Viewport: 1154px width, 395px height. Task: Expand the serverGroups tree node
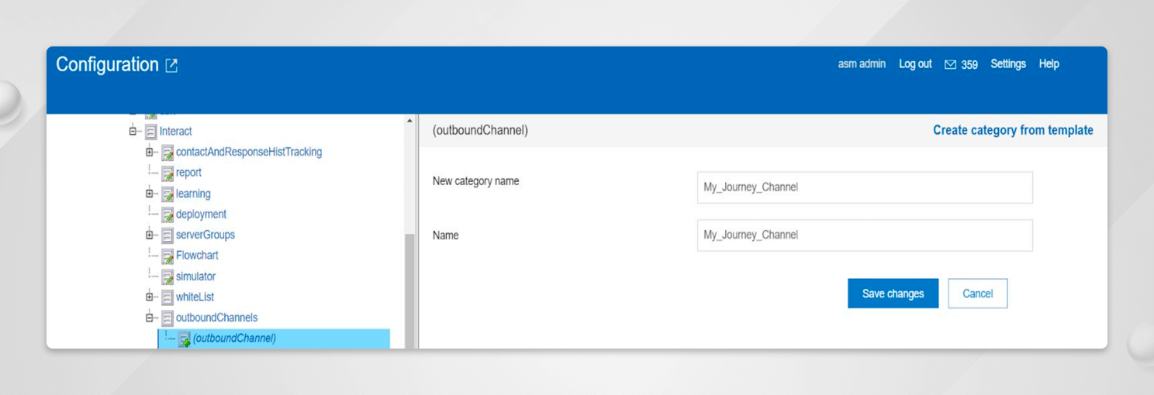[x=150, y=235]
